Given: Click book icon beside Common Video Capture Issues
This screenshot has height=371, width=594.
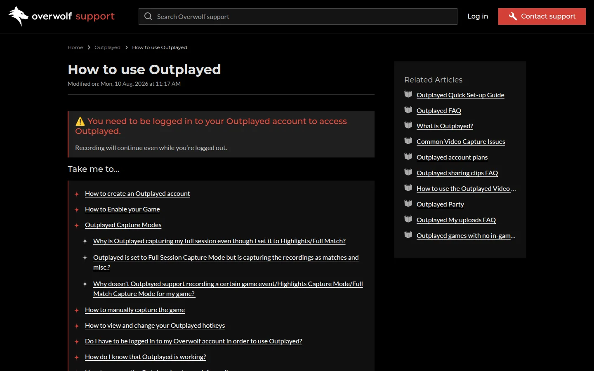Looking at the screenshot, I should point(408,141).
